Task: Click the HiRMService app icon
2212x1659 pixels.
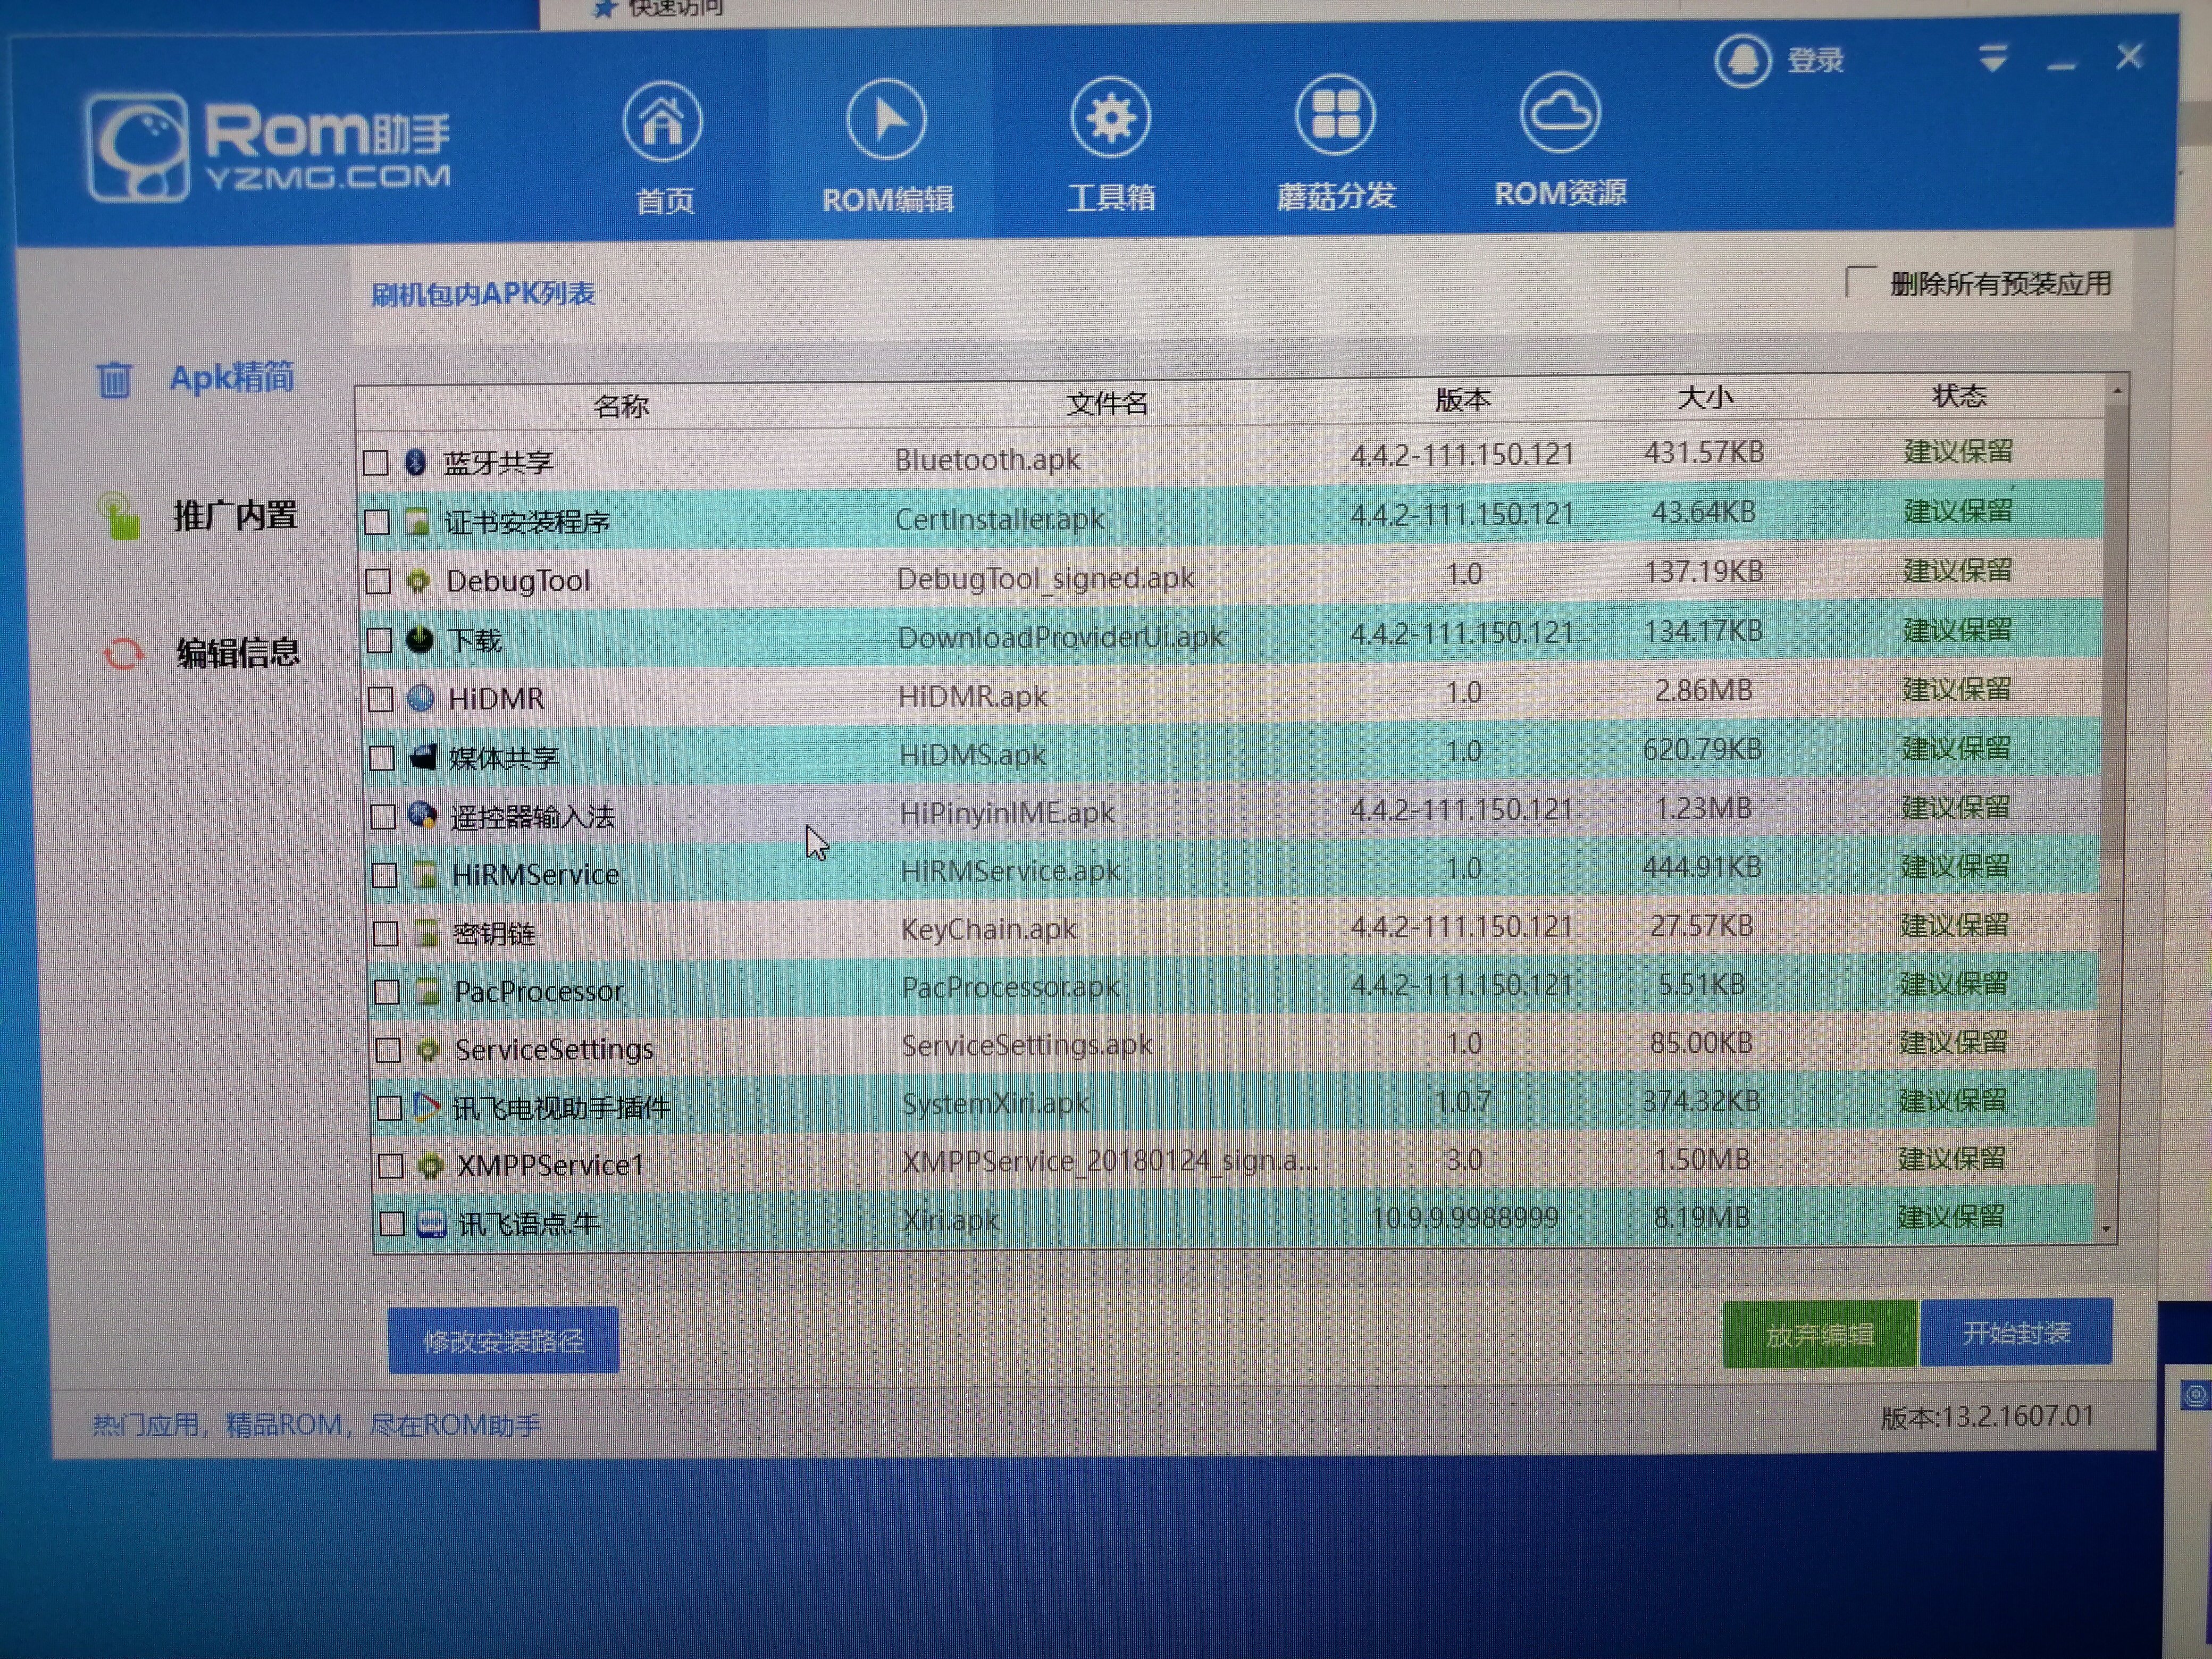Action: tap(425, 875)
